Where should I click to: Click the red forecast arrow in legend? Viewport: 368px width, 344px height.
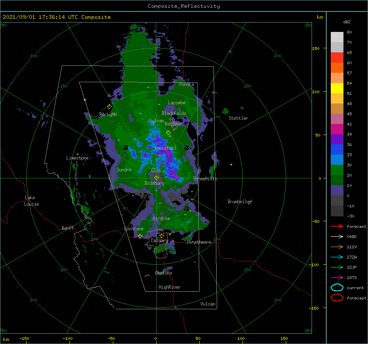(337, 226)
